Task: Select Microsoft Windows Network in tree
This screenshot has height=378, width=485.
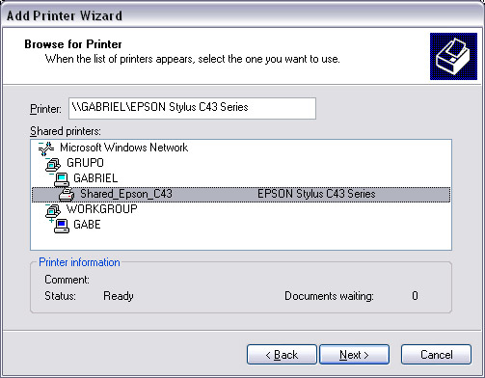Action: pyautogui.click(x=123, y=148)
